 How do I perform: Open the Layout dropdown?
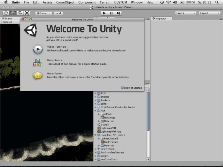tap(210, 13)
